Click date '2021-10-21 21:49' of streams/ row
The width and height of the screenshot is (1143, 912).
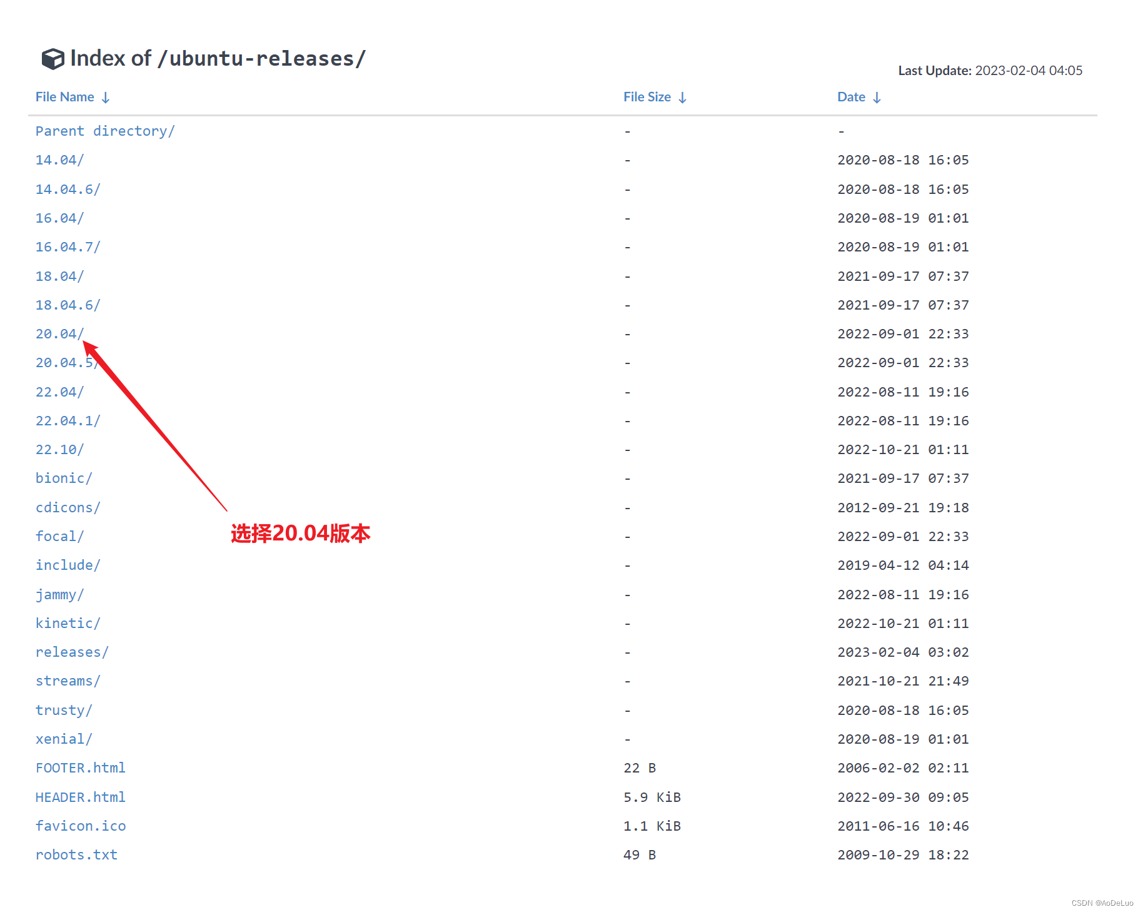pyautogui.click(x=904, y=681)
